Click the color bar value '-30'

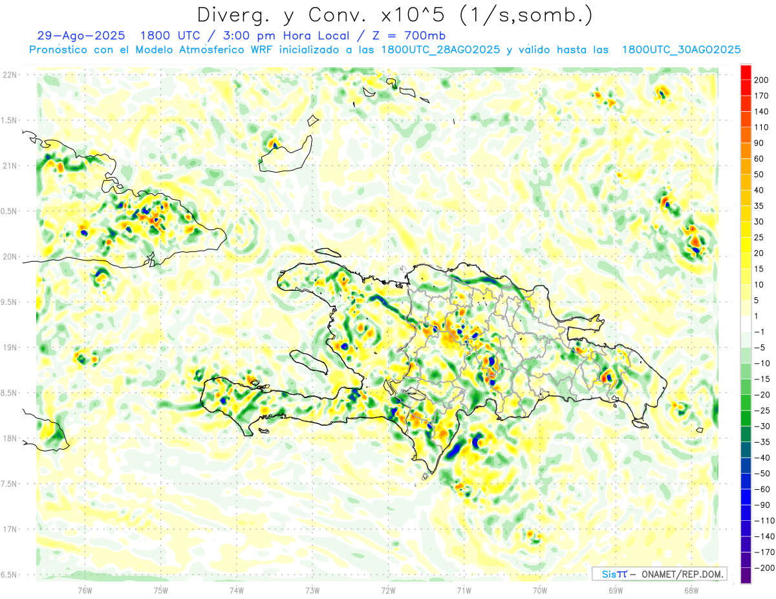[x=762, y=426]
